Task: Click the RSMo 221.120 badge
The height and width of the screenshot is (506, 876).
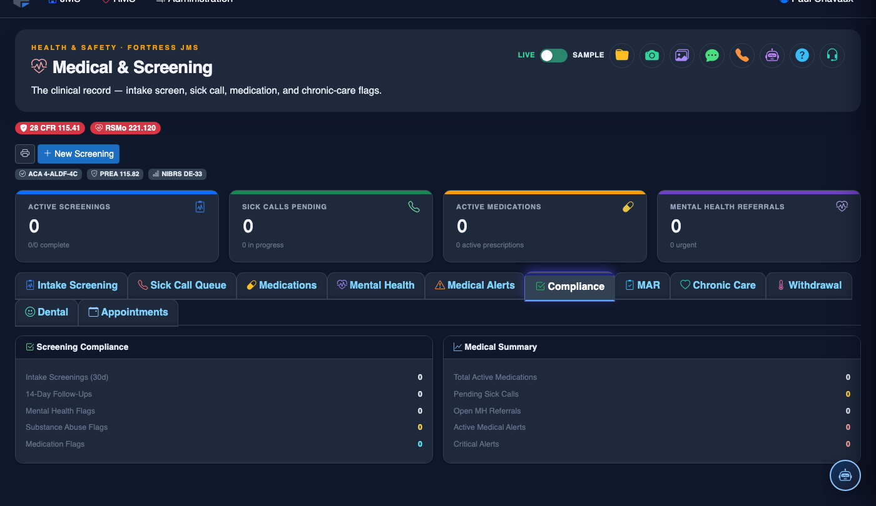Action: click(x=126, y=128)
